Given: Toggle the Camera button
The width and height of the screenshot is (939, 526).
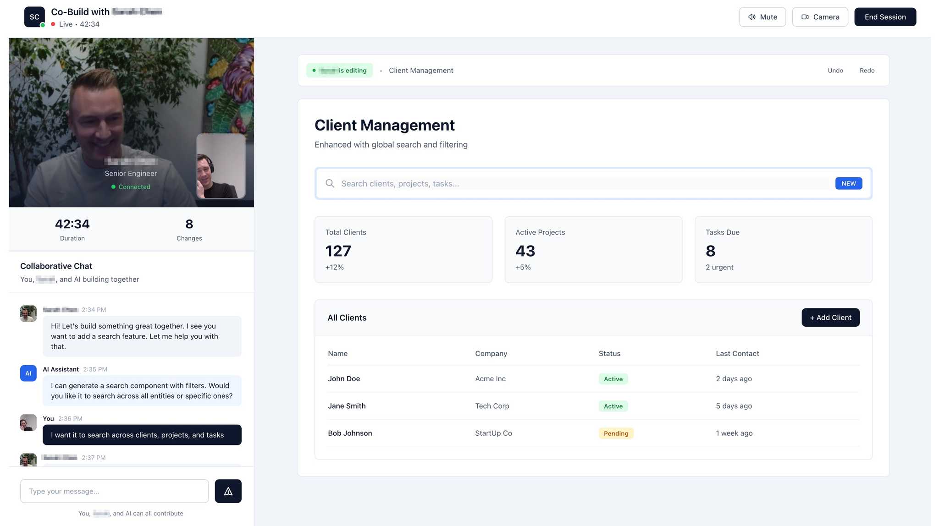Looking at the screenshot, I should pyautogui.click(x=820, y=17).
